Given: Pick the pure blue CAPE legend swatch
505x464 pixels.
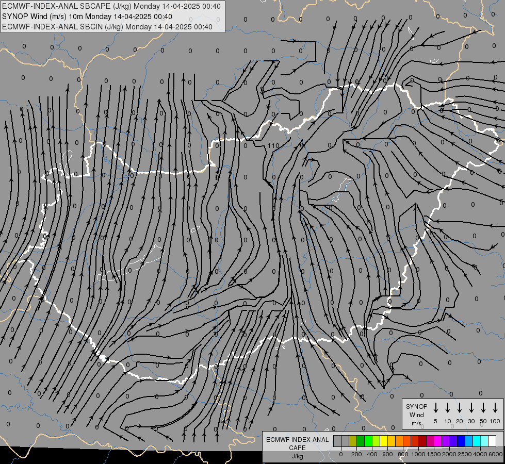Looking at the screenshot, I should [462, 441].
